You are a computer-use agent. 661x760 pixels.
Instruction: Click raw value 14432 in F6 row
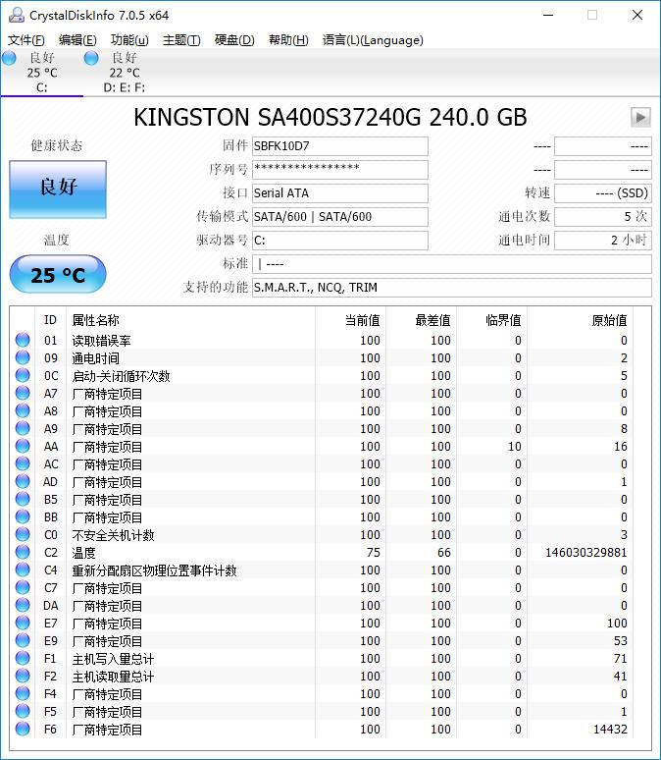(x=610, y=730)
